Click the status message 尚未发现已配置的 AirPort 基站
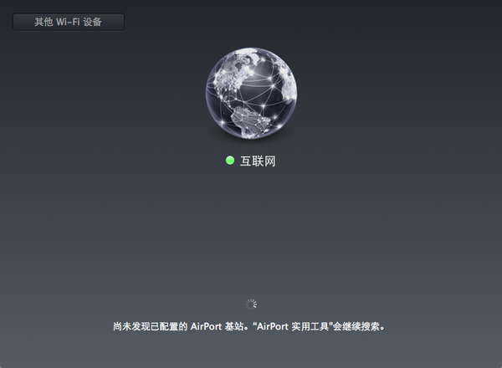 [248, 326]
